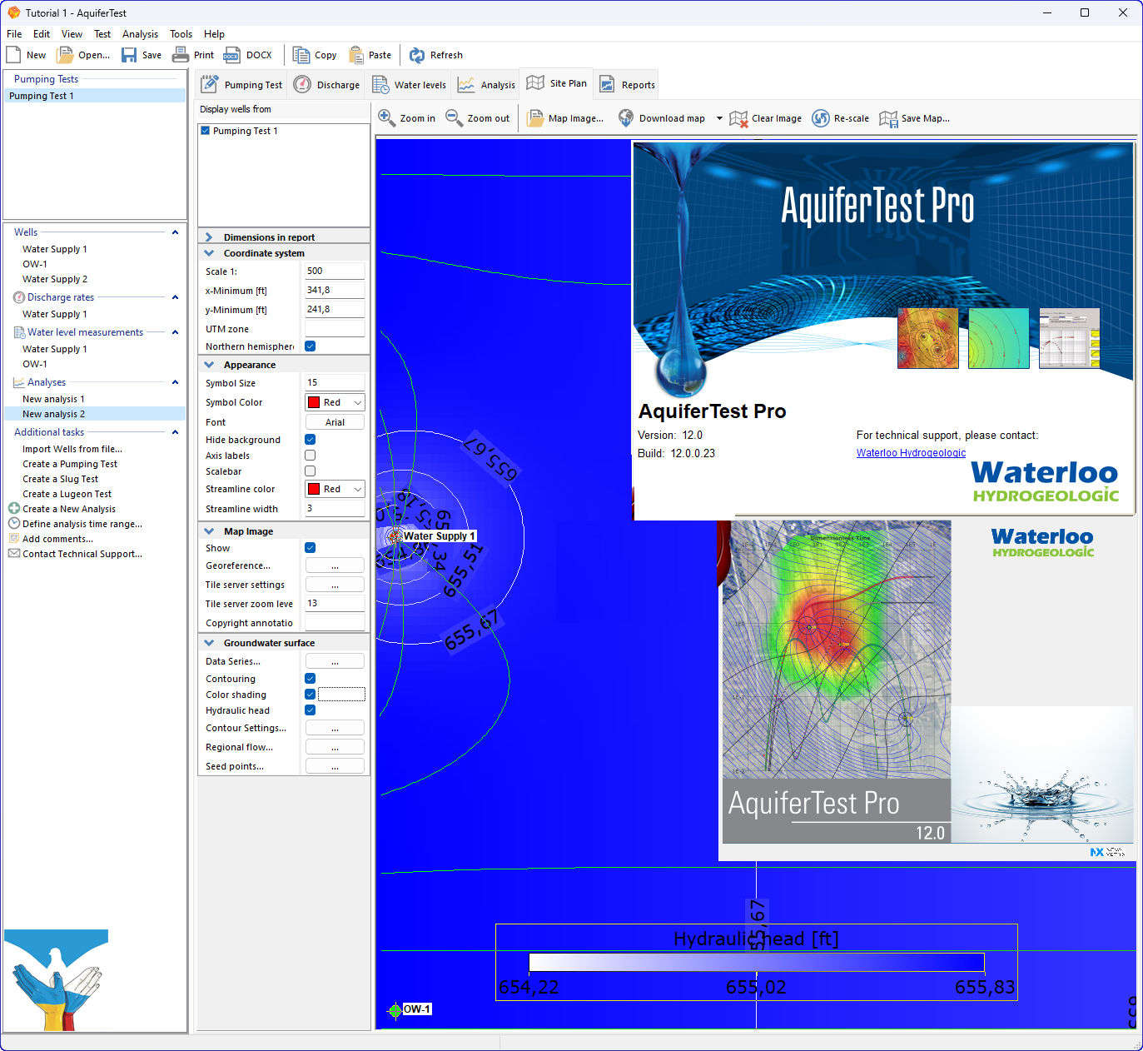Viewport: 1143px width, 1051px height.
Task: Collapse the Map Image section
Action: [209, 531]
